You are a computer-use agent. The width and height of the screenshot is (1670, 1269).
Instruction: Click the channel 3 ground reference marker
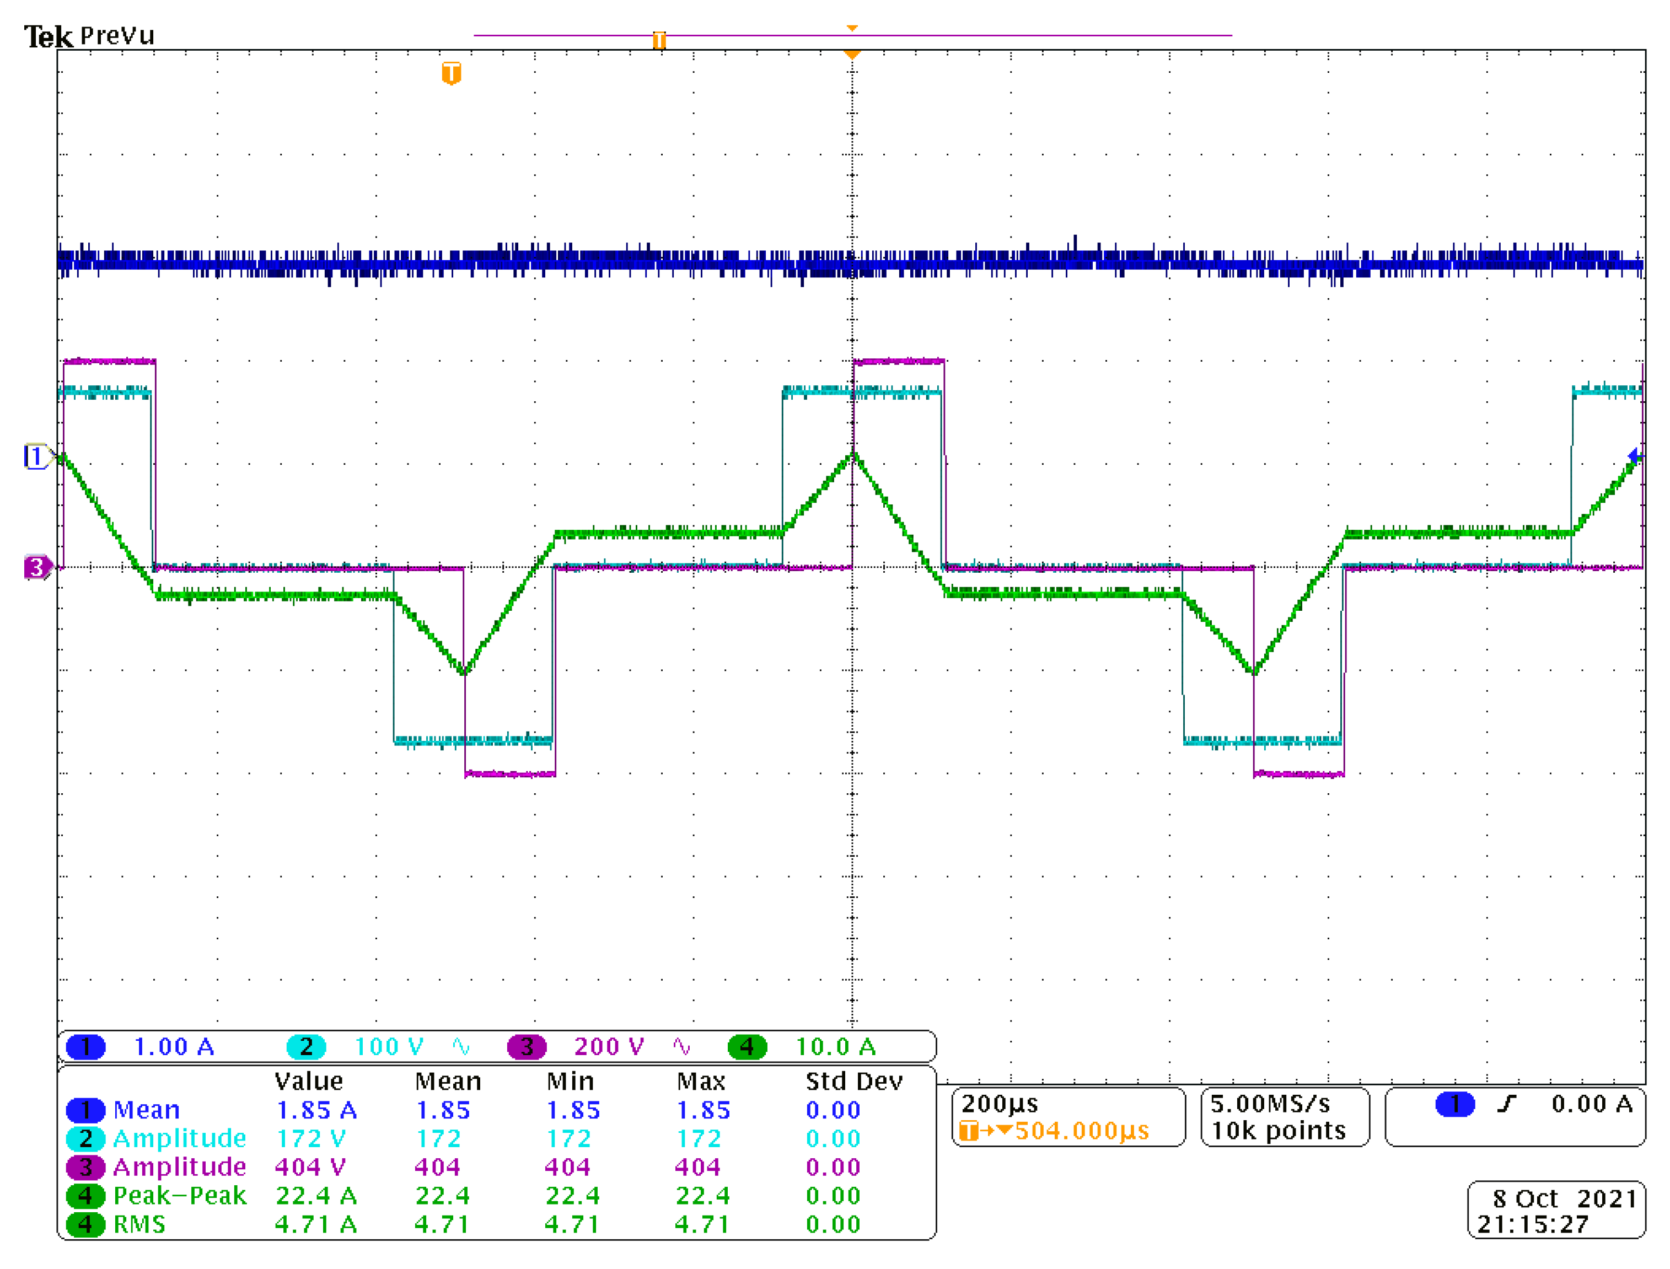point(35,567)
